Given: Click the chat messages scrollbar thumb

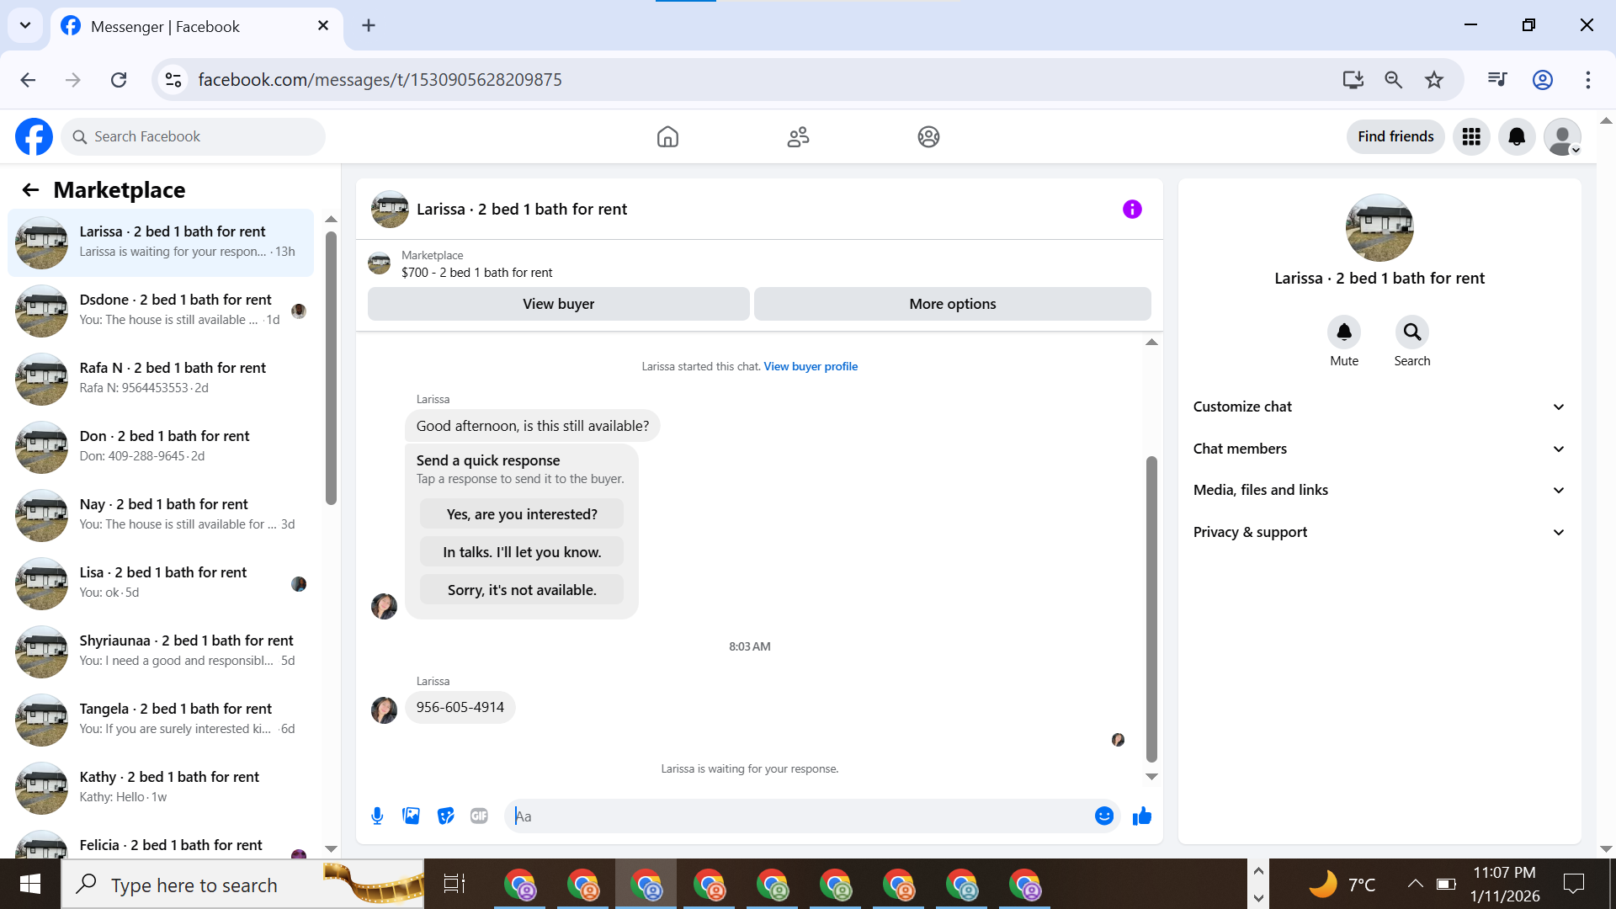Looking at the screenshot, I should 1151,609.
